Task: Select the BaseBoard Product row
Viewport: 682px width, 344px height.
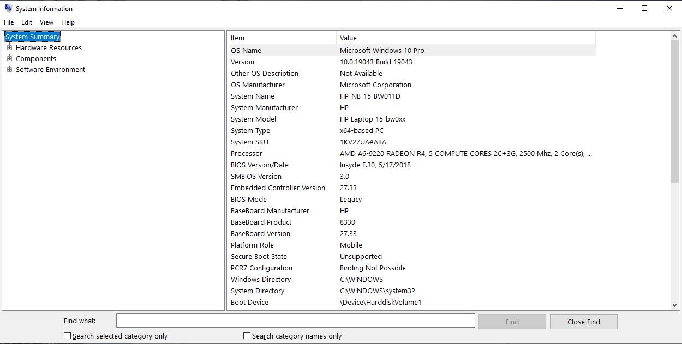Action: click(x=411, y=222)
